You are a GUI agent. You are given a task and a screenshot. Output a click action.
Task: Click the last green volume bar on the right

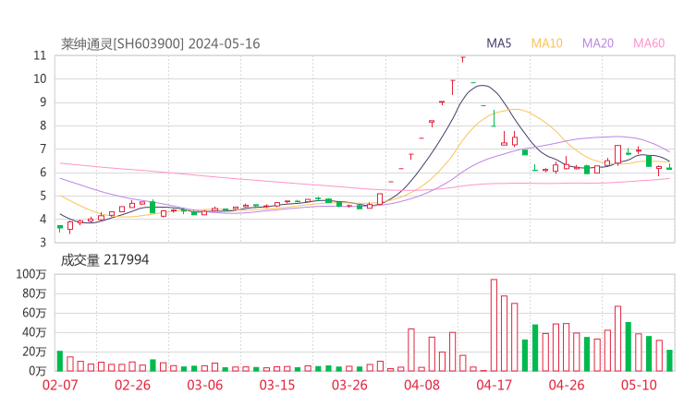669,361
